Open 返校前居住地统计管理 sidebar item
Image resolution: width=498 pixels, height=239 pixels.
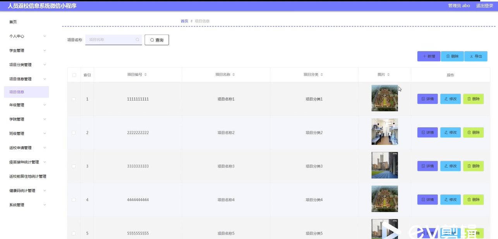pos(27,176)
